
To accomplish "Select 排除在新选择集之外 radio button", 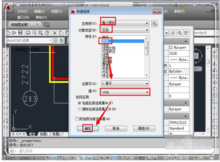I will click(x=79, y=109).
